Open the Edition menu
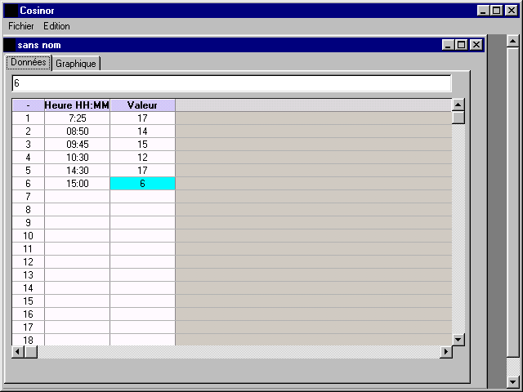523x392 pixels. click(56, 26)
